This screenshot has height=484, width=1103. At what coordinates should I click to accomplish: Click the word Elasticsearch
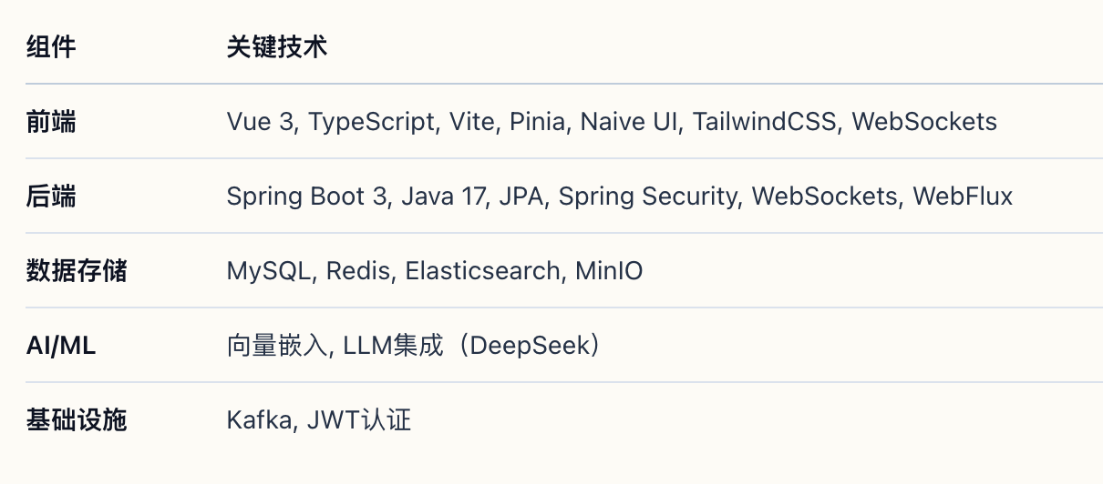482,271
